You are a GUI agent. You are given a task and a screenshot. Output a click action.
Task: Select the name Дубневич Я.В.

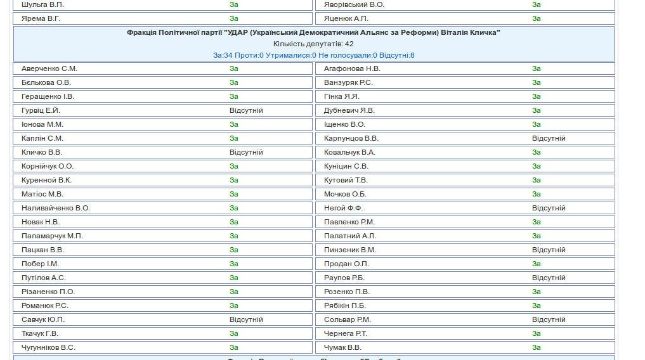[349, 110]
